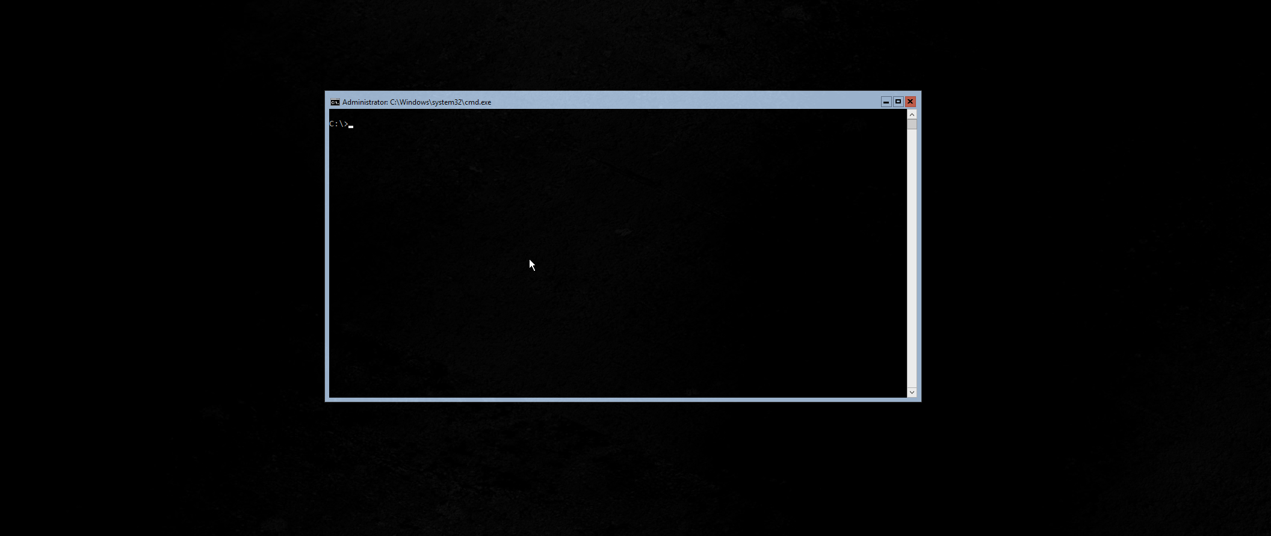Click the vertical scrollbar thumb

coord(912,125)
